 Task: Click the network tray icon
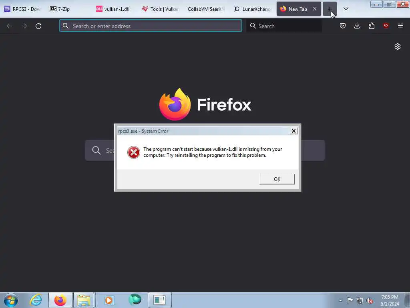click(x=360, y=301)
